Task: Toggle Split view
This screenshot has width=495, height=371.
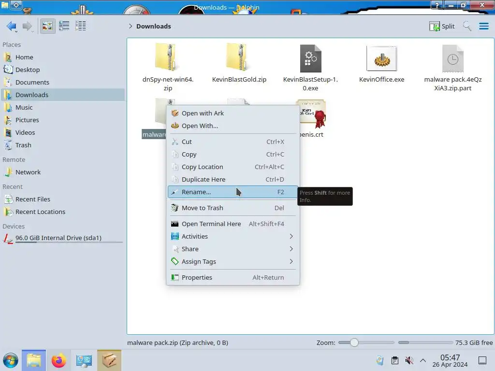Action: click(x=442, y=26)
